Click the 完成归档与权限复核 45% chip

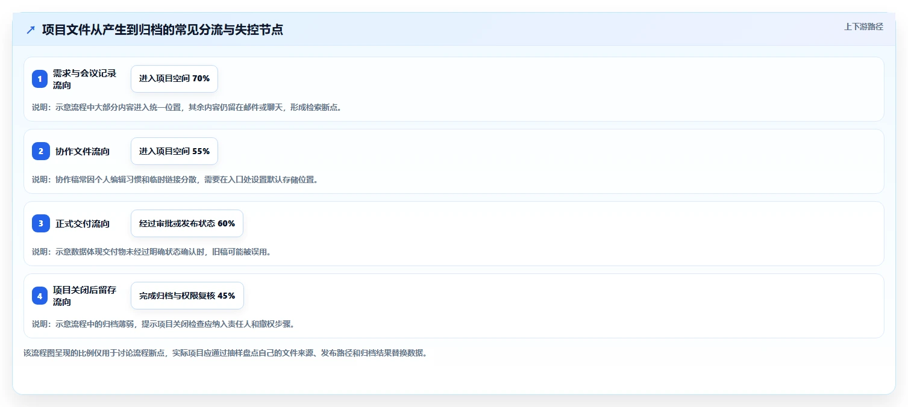pos(187,296)
